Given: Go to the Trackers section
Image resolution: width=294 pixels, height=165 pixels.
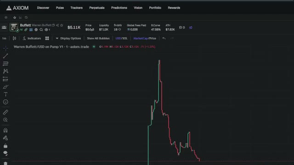Looking at the screenshot, I should [x=77, y=8].
